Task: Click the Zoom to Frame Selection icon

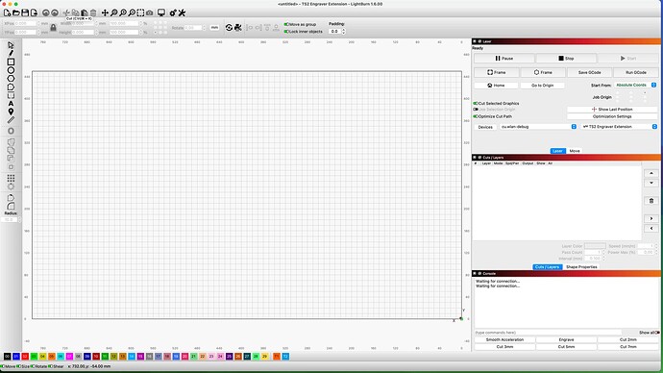Action: (x=140, y=12)
